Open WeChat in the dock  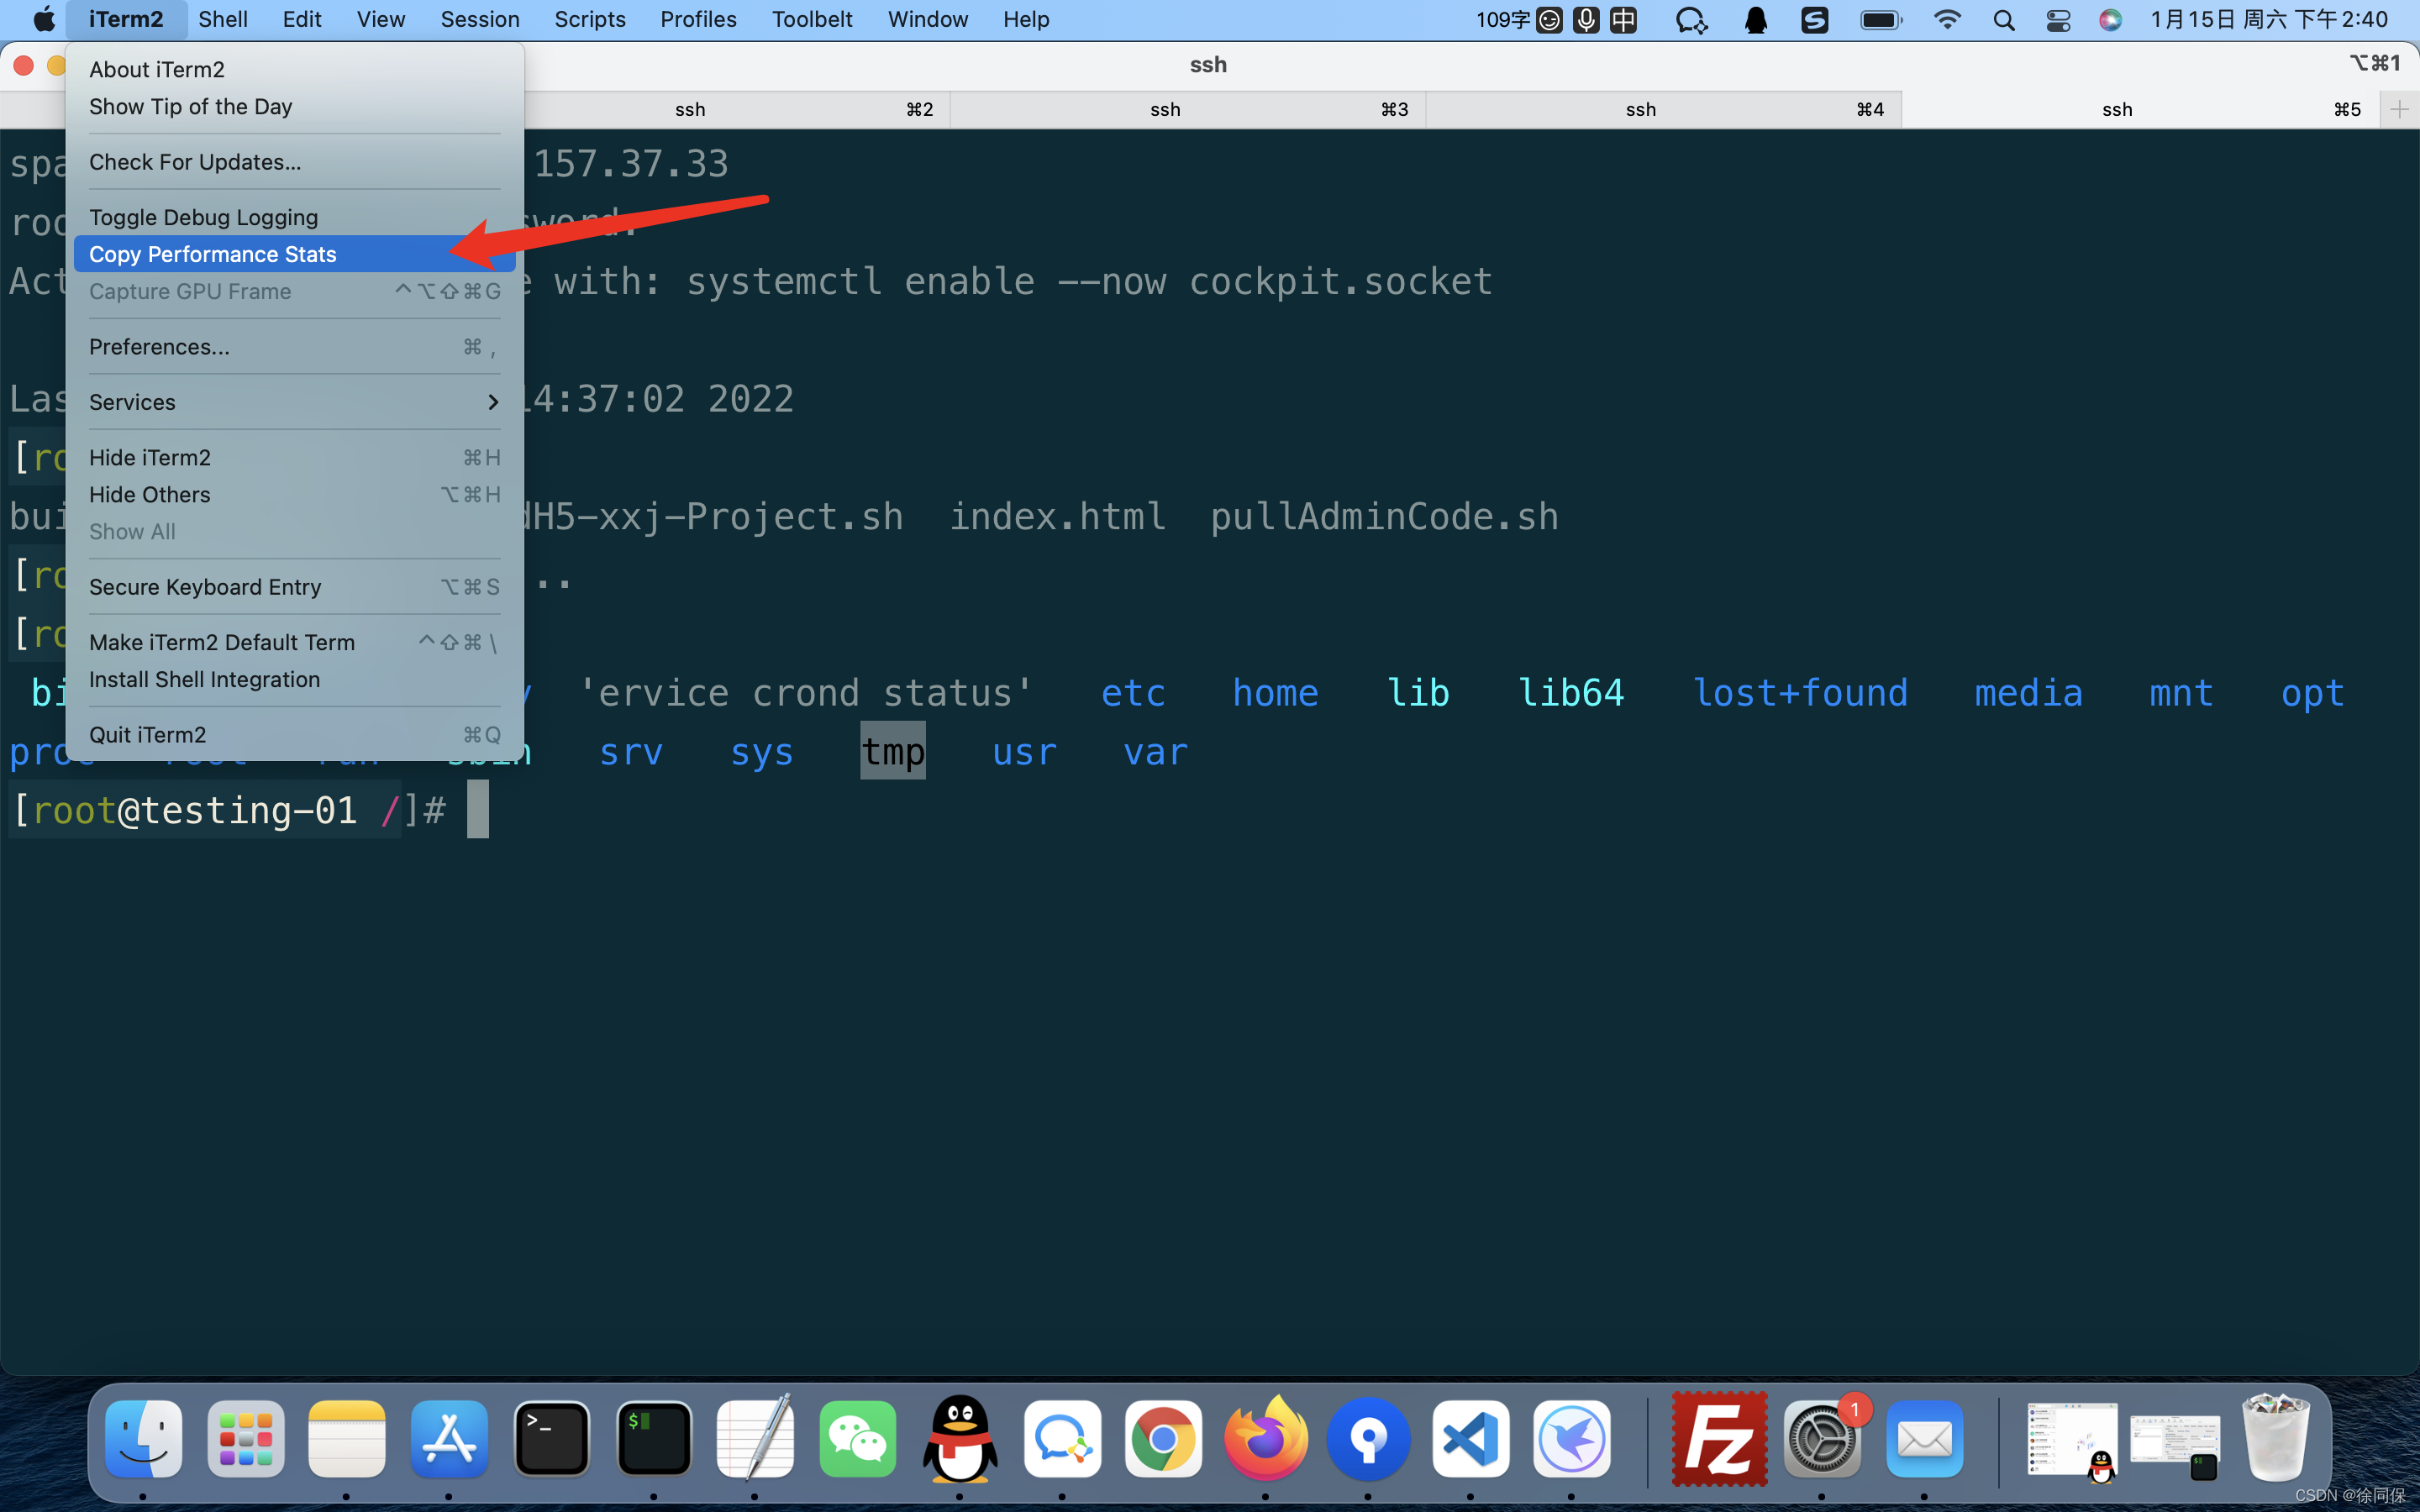click(x=858, y=1439)
